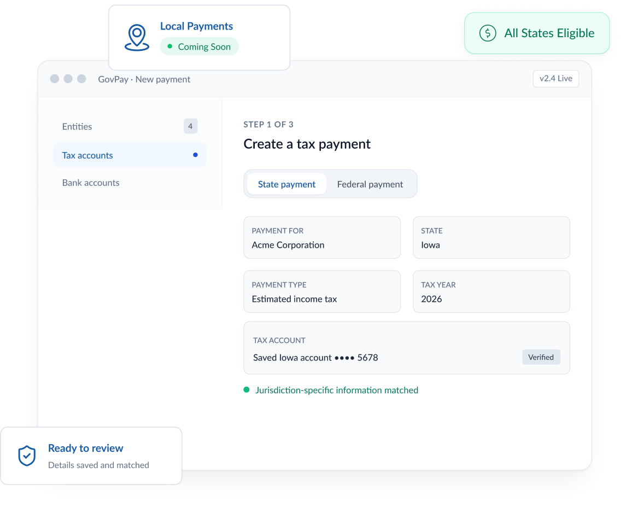Click the blue dot on the Tax accounts row

(195, 155)
